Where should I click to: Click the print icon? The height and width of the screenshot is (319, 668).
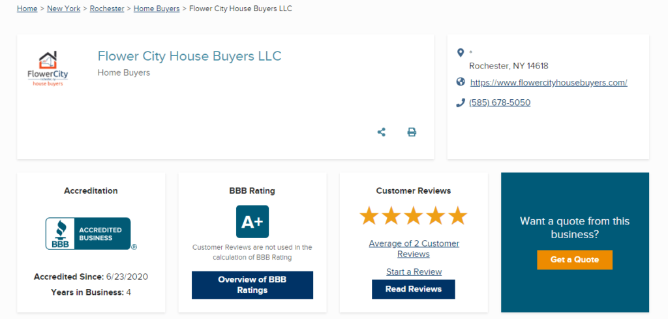coord(412,132)
